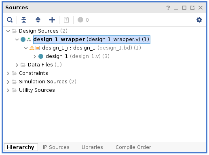Viewport: 209px width, 155px height.
Task: Click the missing sources warning indicator
Action: (x=80, y=20)
